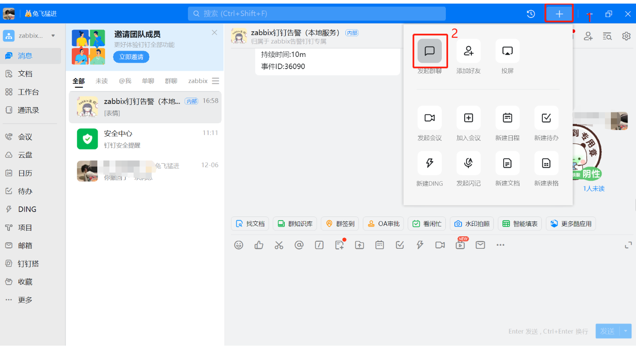
Task: Click the 找文档 button
Action: pyautogui.click(x=250, y=224)
